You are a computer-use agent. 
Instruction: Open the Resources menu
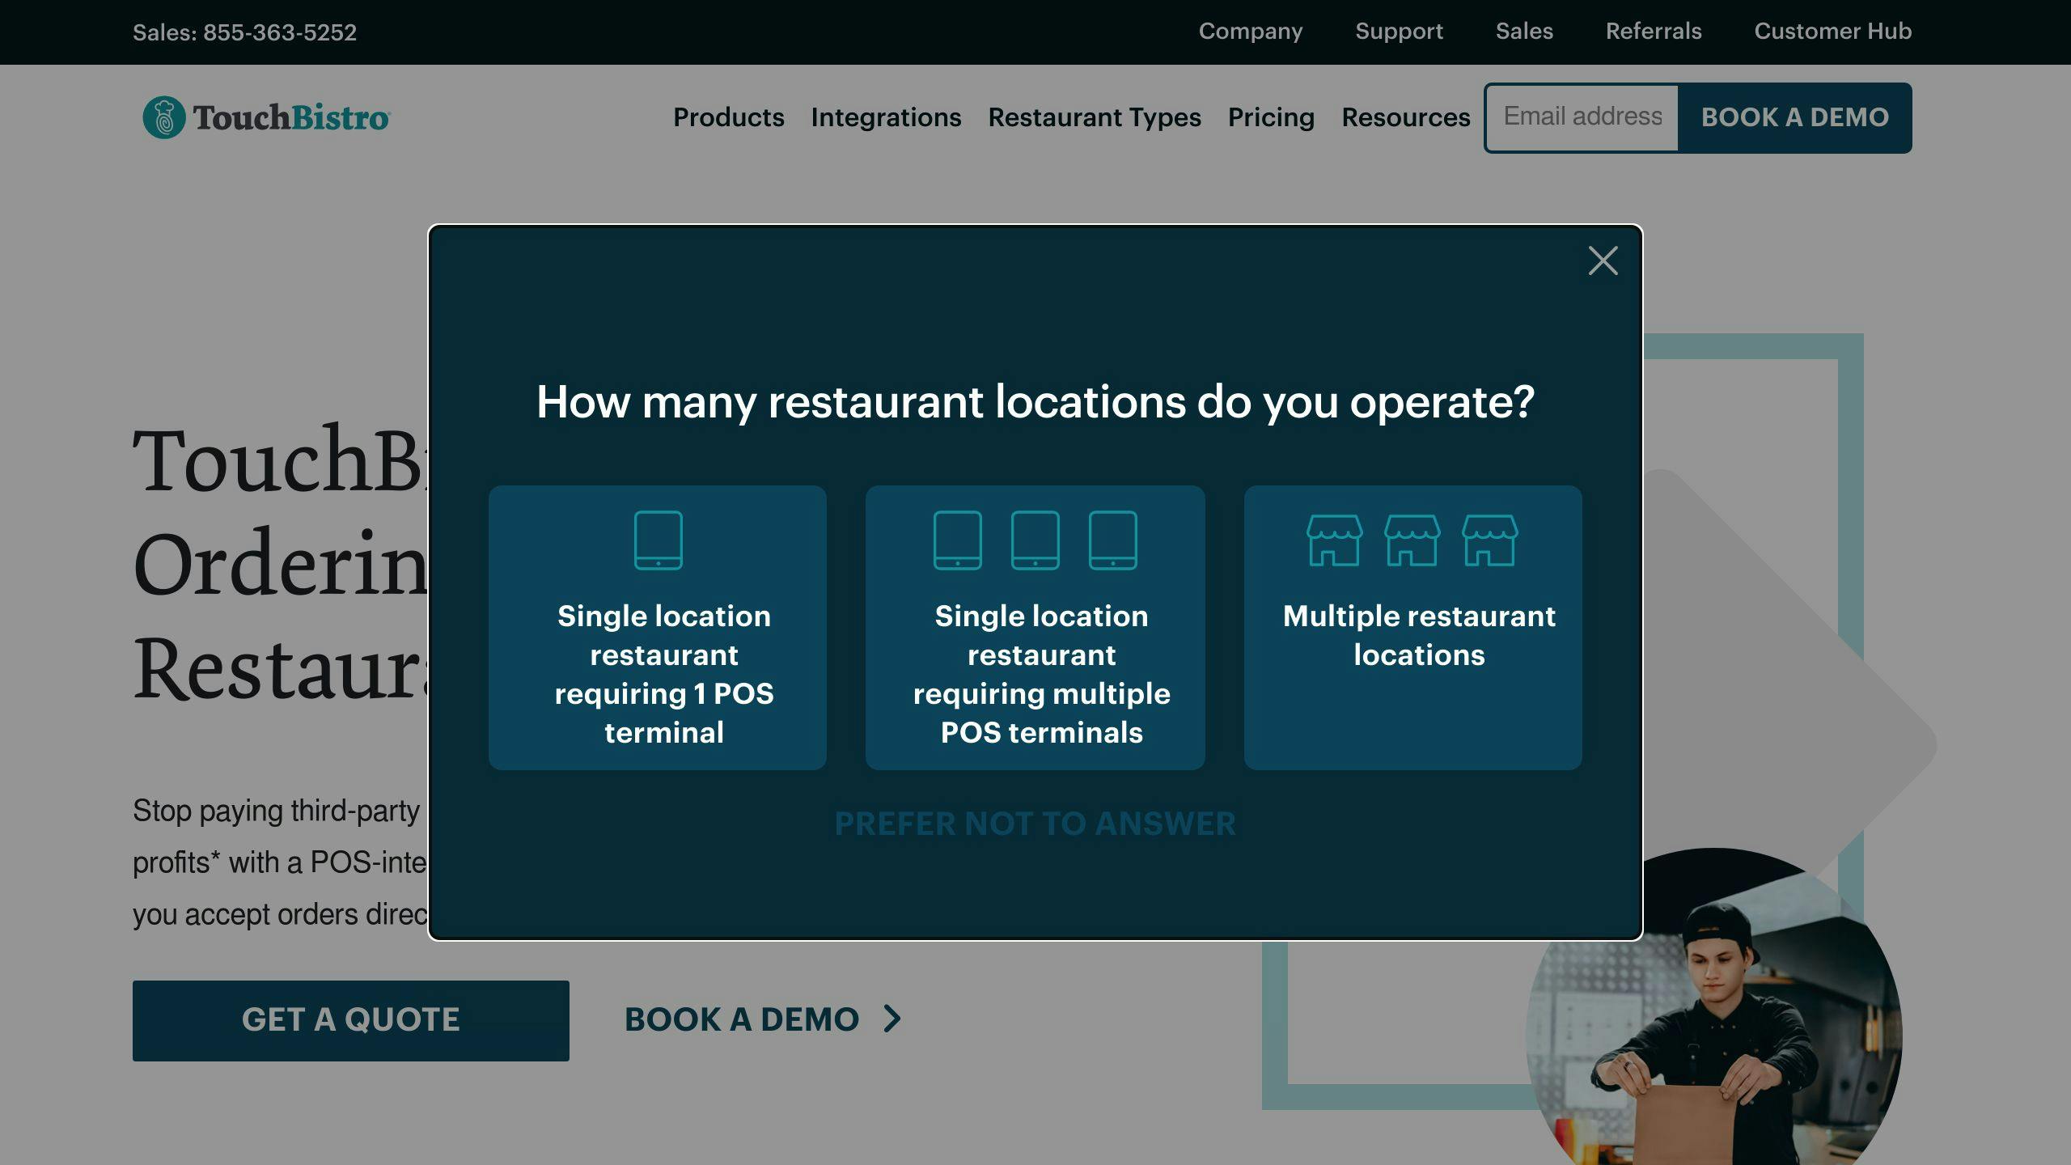tap(1405, 117)
